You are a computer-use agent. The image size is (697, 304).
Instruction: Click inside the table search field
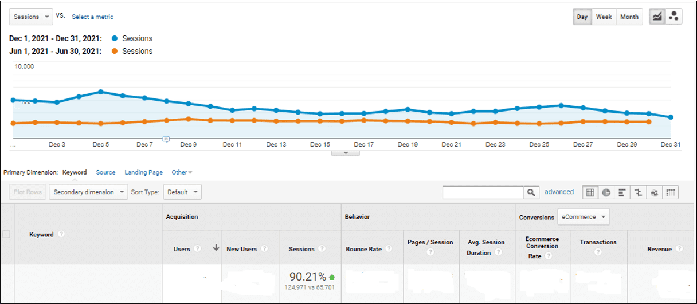[483, 192]
